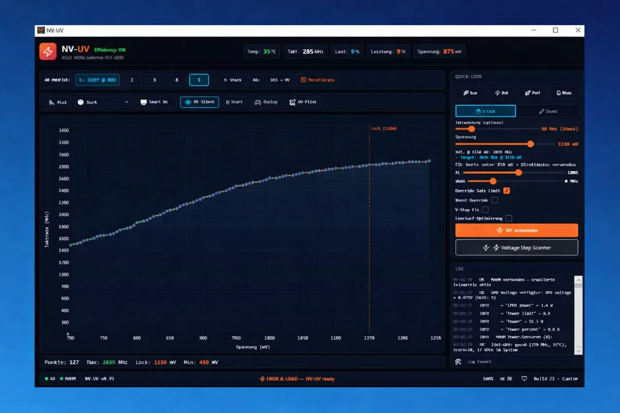Click the orange voltage slider handle
The image size is (620, 413).
click(530, 144)
